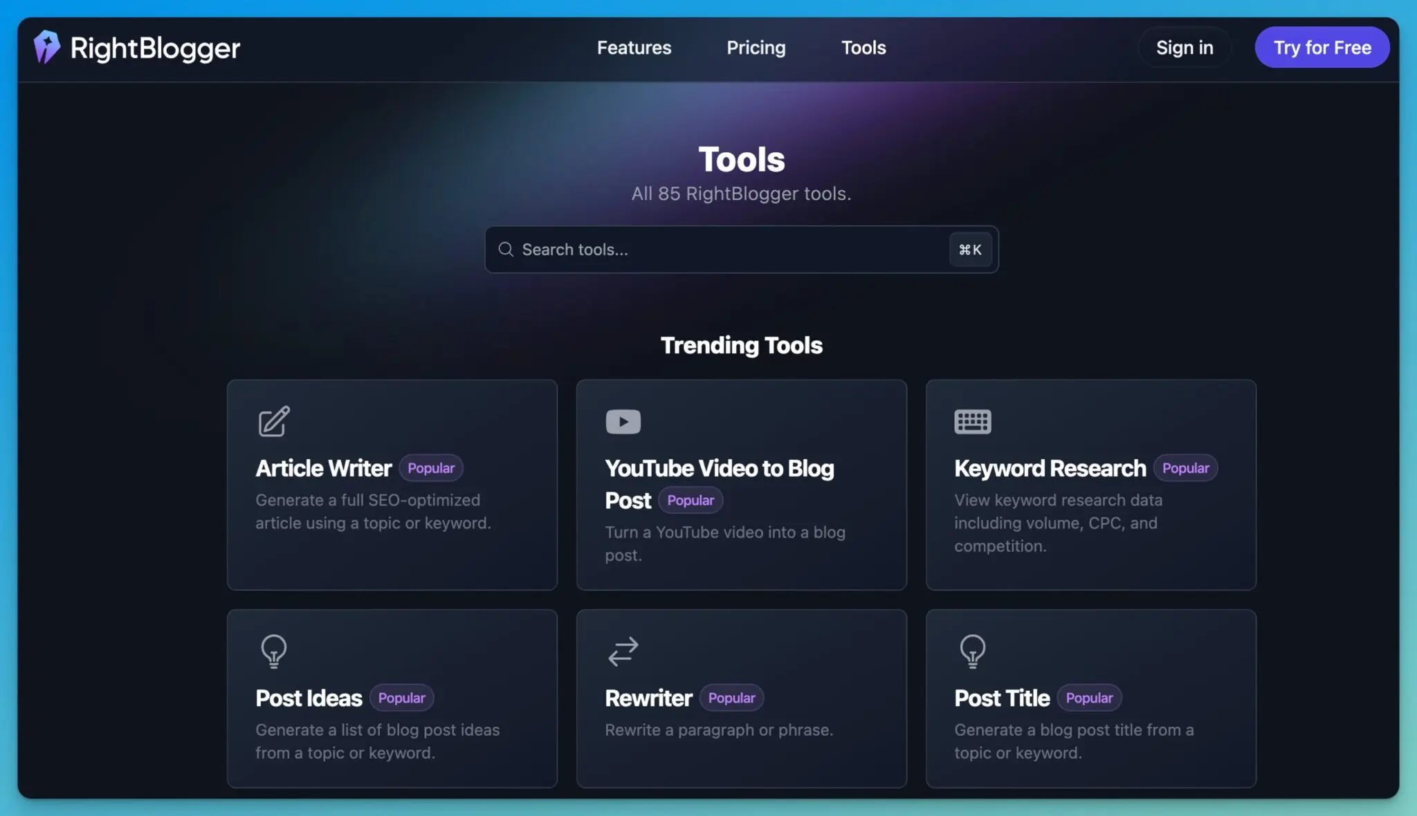Open the Tools menu item
The width and height of the screenshot is (1417, 816).
pyautogui.click(x=863, y=47)
